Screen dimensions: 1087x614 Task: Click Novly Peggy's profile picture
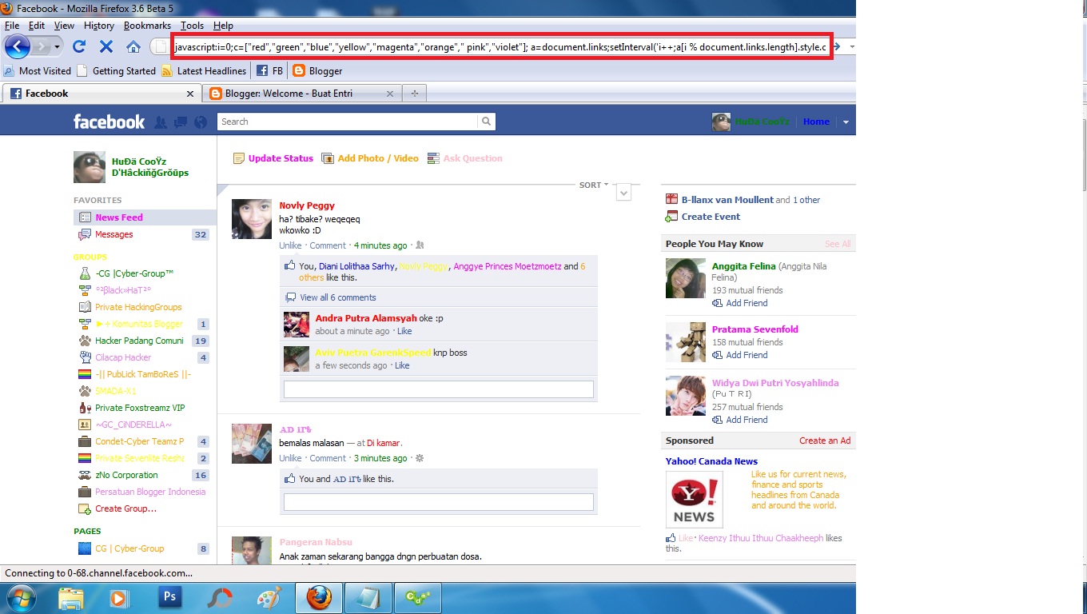[x=252, y=219]
